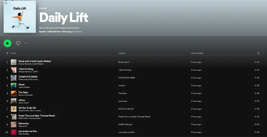Select song title Stuck with U (with Justin Bieber)
The width and height of the screenshot is (267, 137).
click(35, 61)
